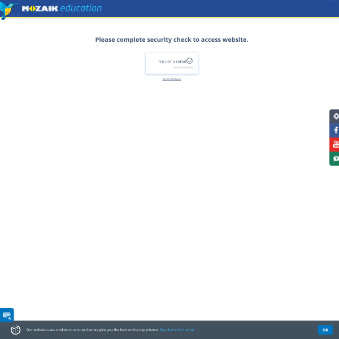Open the YouTube sidebar icon
This screenshot has width=339, height=339.
334,145
